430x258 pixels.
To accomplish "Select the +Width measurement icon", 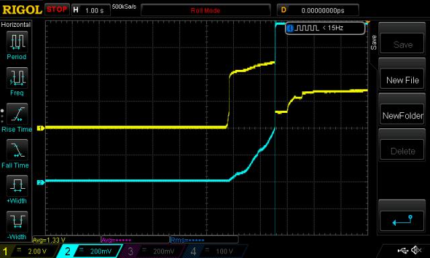I will click(17, 185).
